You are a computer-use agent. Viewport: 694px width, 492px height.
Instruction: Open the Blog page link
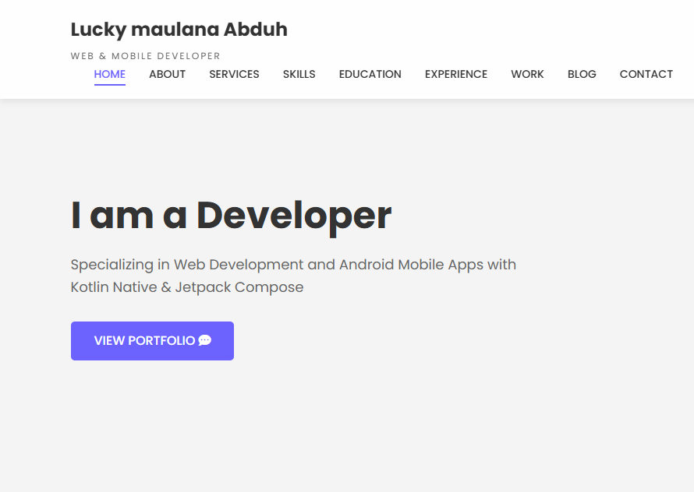pos(582,74)
